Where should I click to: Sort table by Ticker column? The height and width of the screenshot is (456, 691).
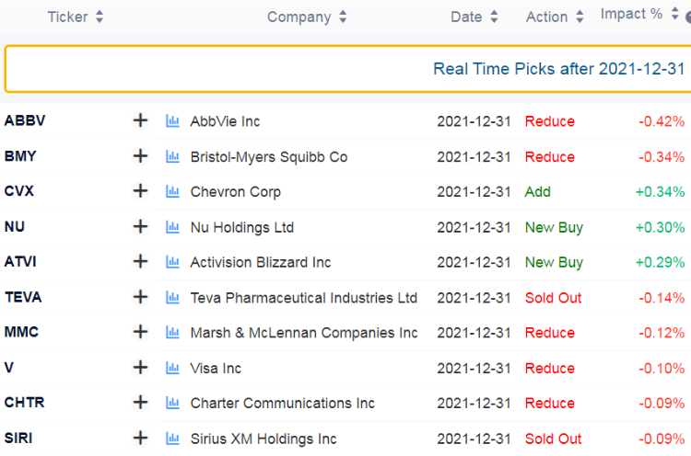tap(76, 17)
